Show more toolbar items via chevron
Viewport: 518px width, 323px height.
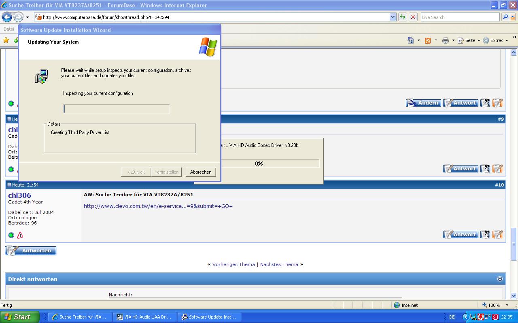point(515,38)
